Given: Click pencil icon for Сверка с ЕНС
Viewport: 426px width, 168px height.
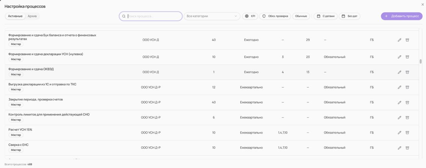Looking at the screenshot, I should 399,148.
